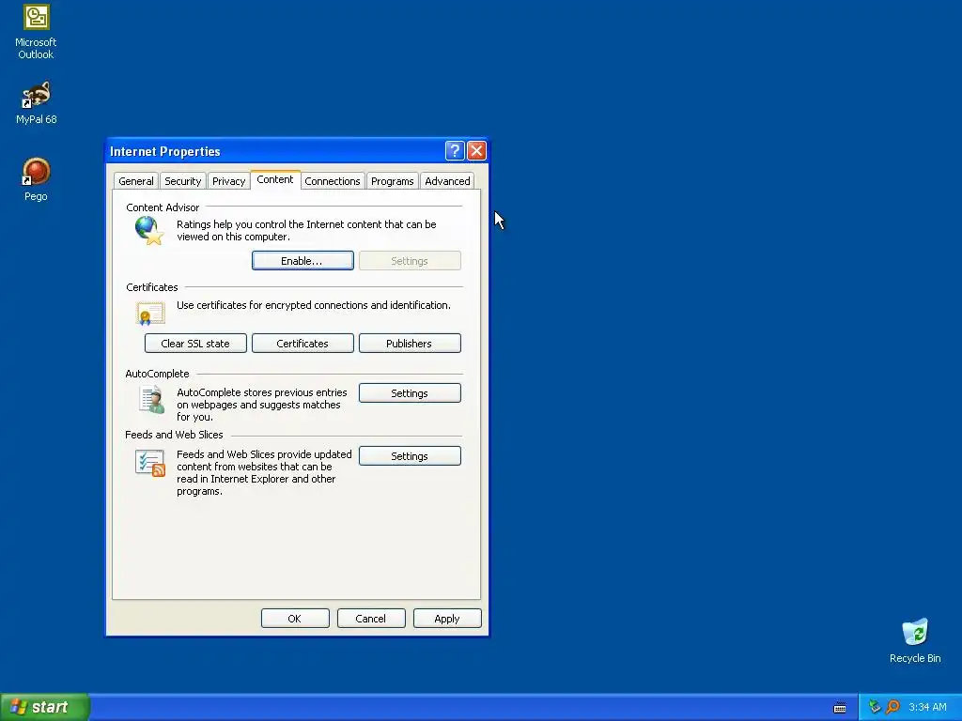This screenshot has height=721, width=962.
Task: Click 'Use certificates for encrypted connections' text
Action: tap(314, 305)
